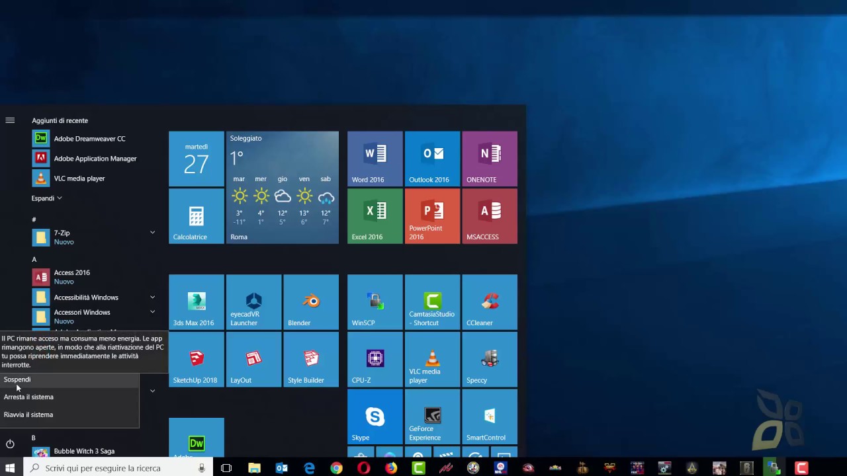
Task: Open the Roma weather forecast tile
Action: pos(283,188)
